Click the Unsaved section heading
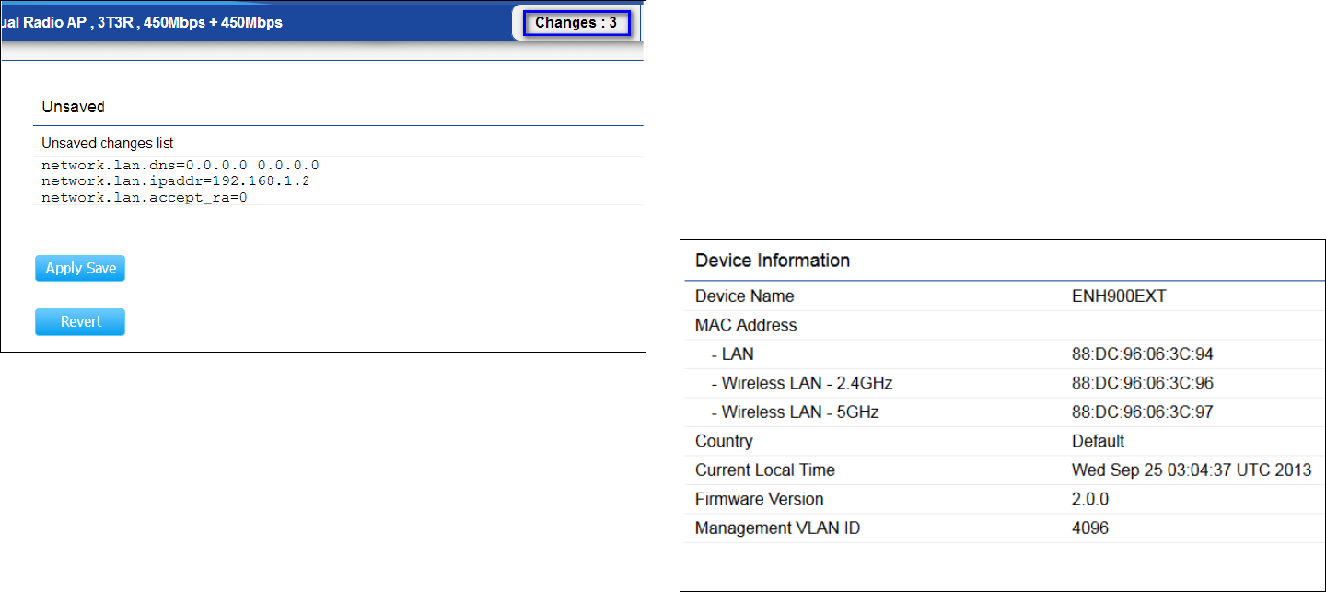This screenshot has height=592, width=1326. (x=73, y=107)
